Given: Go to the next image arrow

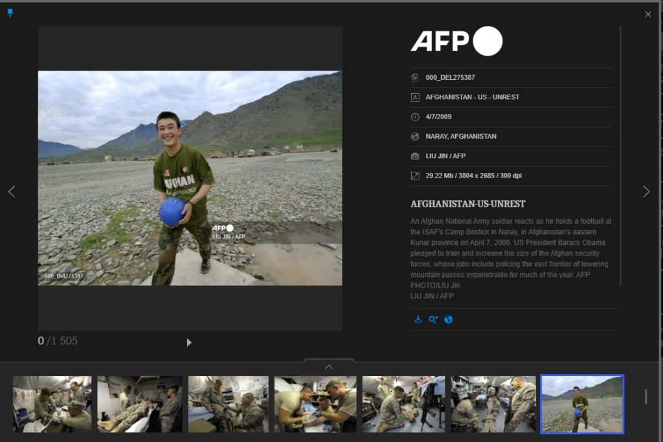Looking at the screenshot, I should [x=646, y=192].
